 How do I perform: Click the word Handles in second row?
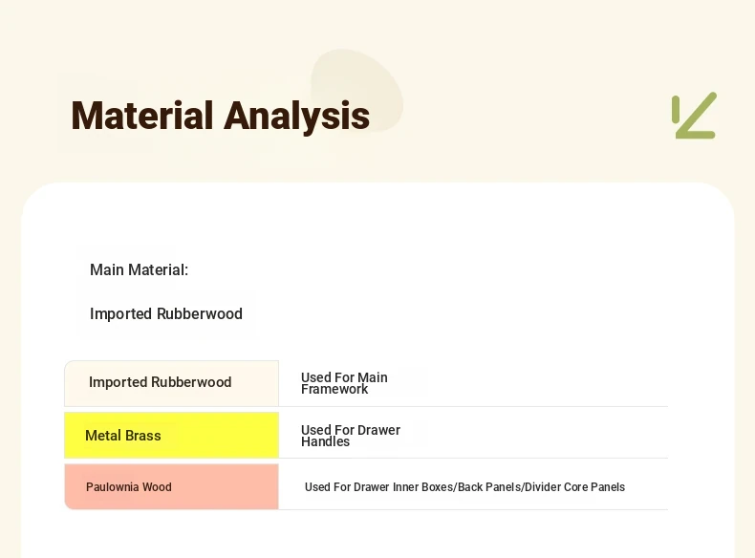point(326,442)
